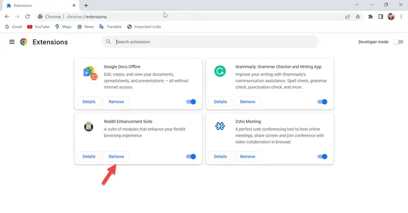Reload the current page
Screen dimensions: 408x213
click(x=27, y=17)
